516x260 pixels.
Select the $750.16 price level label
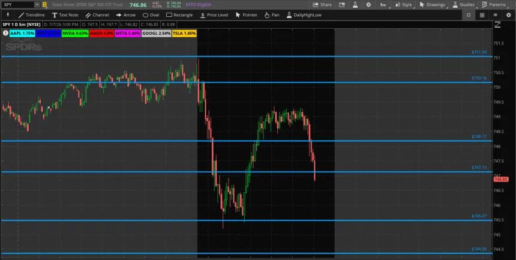coord(479,78)
